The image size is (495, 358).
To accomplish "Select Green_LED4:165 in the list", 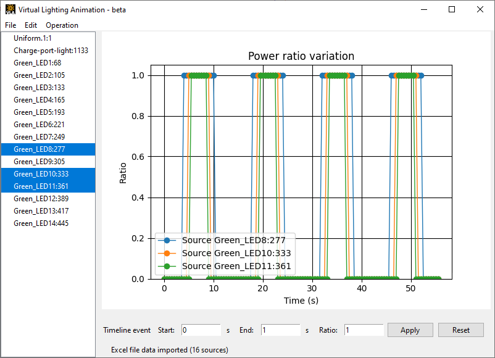I will (x=48, y=100).
